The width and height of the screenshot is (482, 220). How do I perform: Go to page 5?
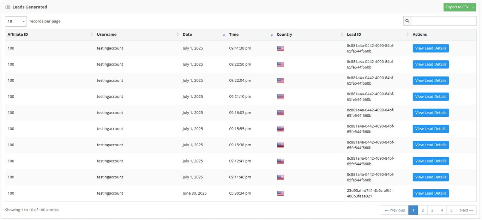pyautogui.click(x=451, y=210)
